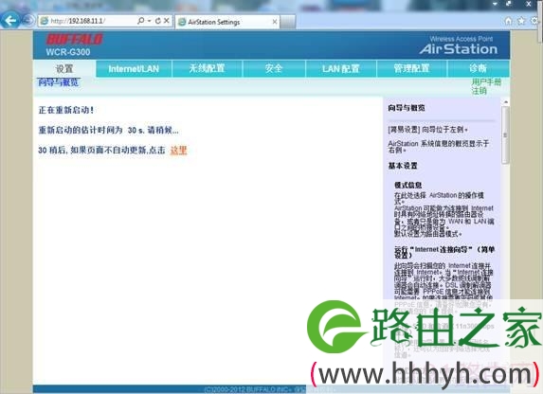Minimize the browser window
The height and width of the screenshot is (394, 543).
click(495, 4)
